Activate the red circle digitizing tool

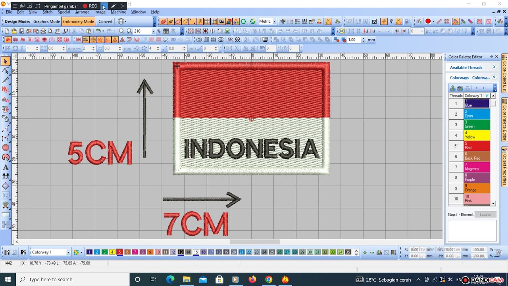point(6,148)
